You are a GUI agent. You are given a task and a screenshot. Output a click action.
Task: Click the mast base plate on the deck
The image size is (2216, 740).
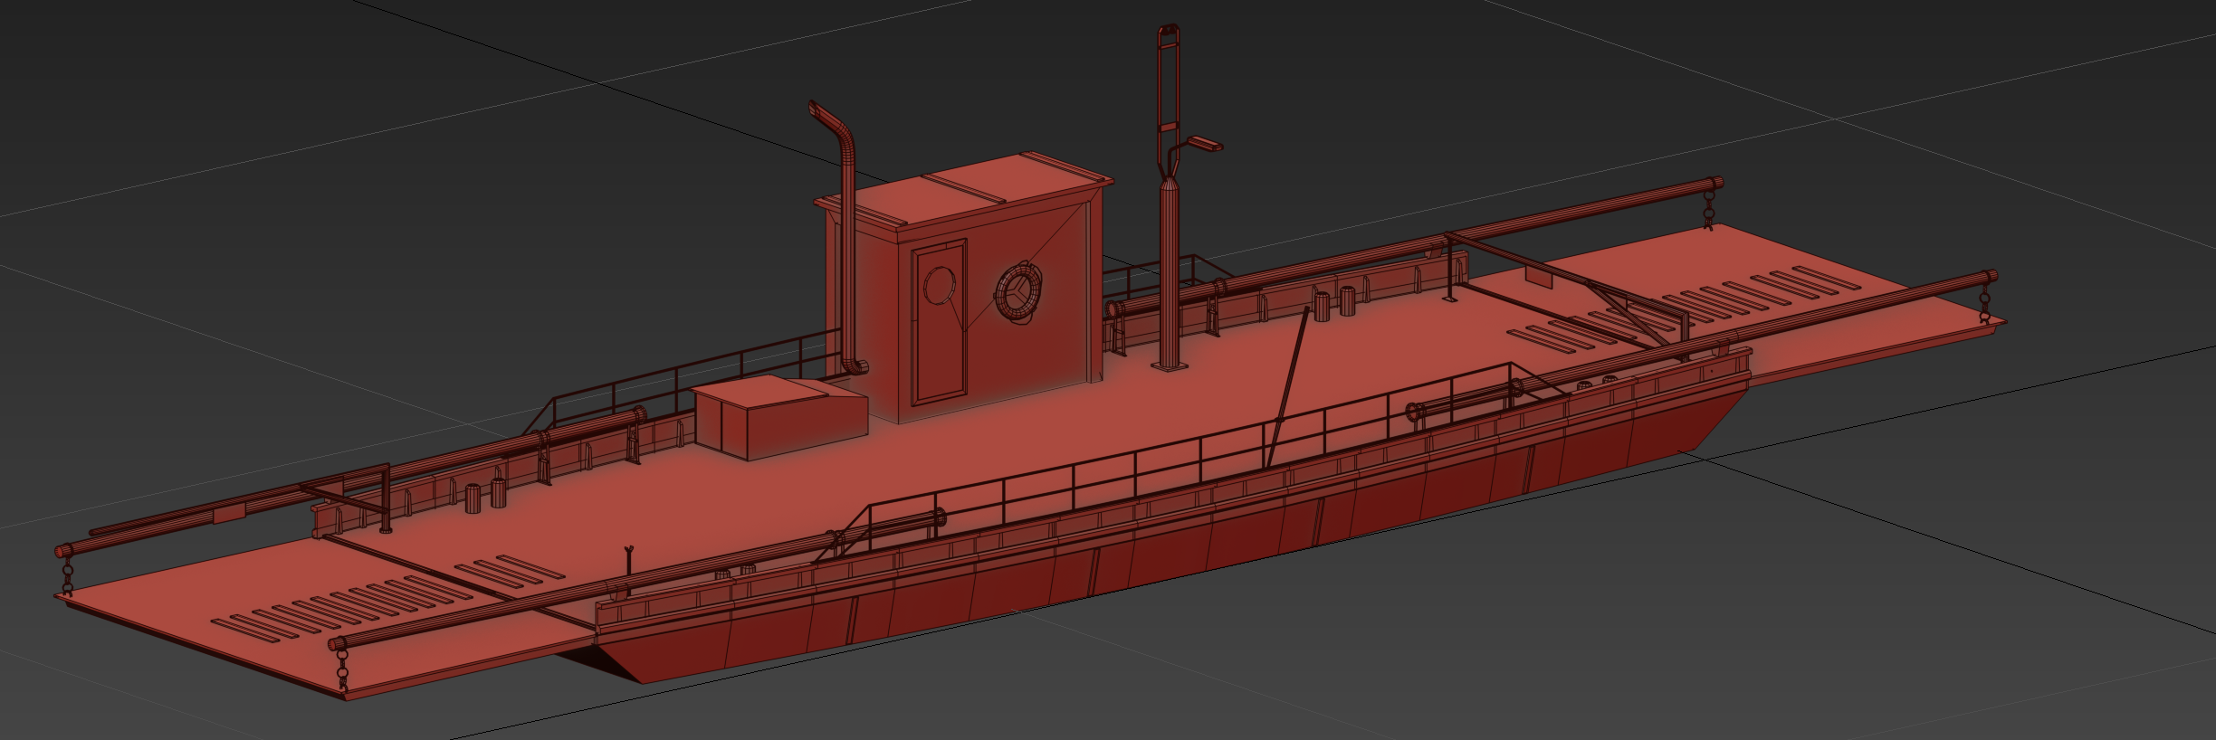click(x=1169, y=365)
